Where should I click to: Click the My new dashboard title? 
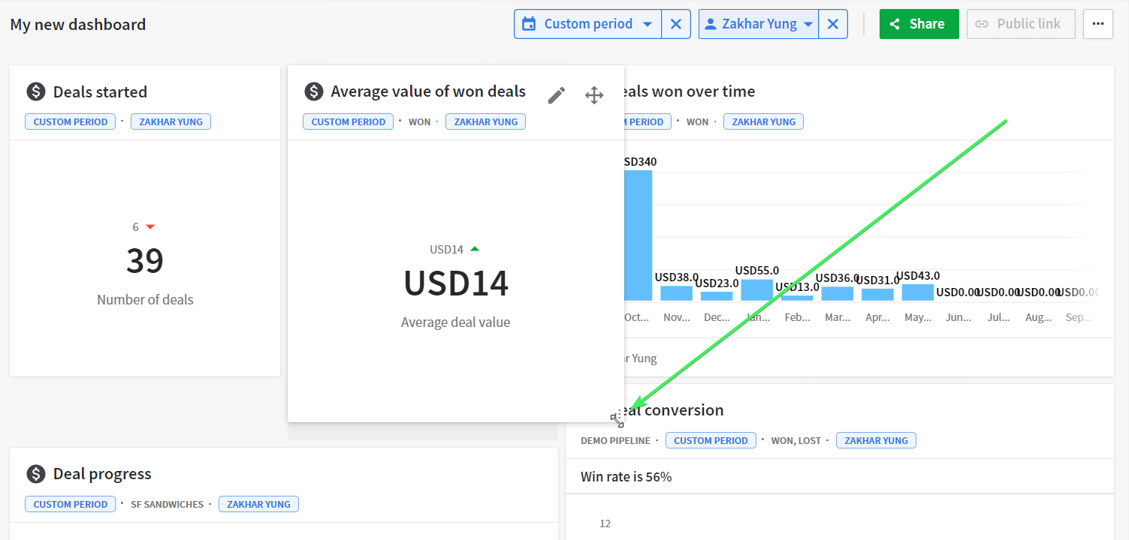tap(78, 24)
